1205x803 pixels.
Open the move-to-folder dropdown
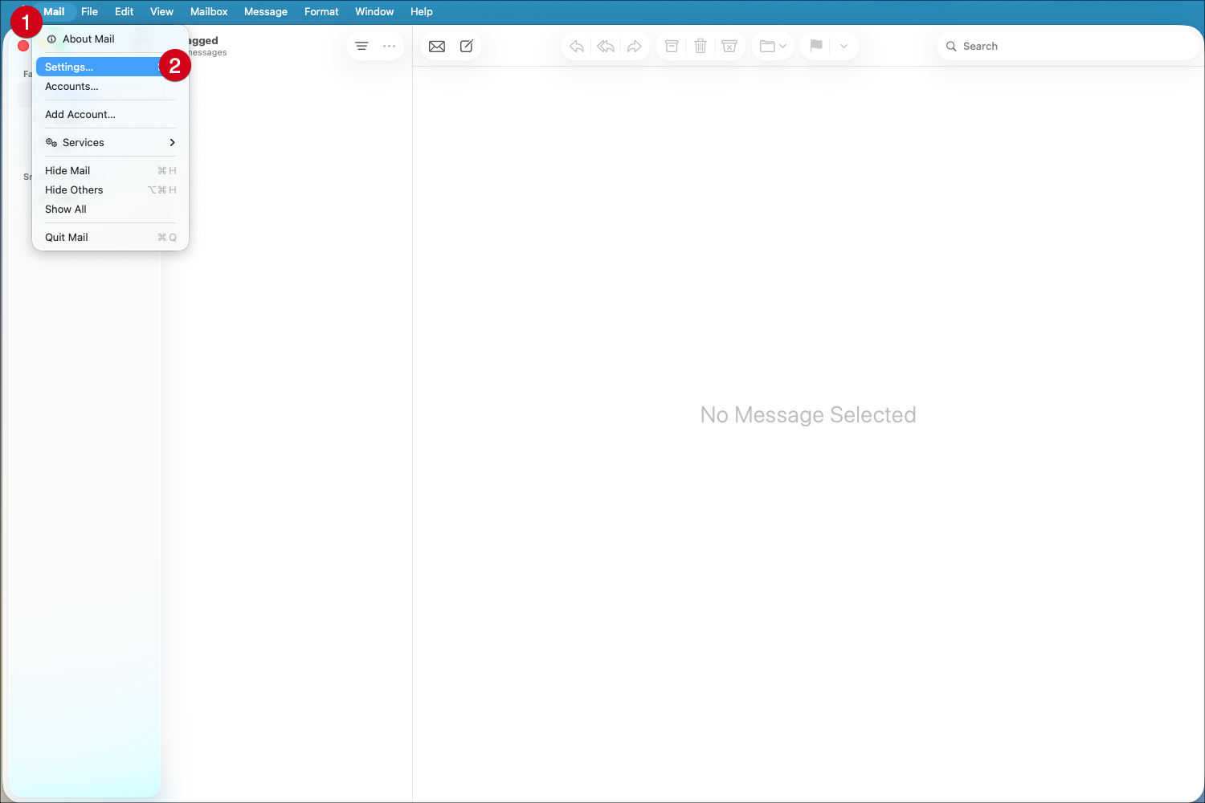pos(771,46)
